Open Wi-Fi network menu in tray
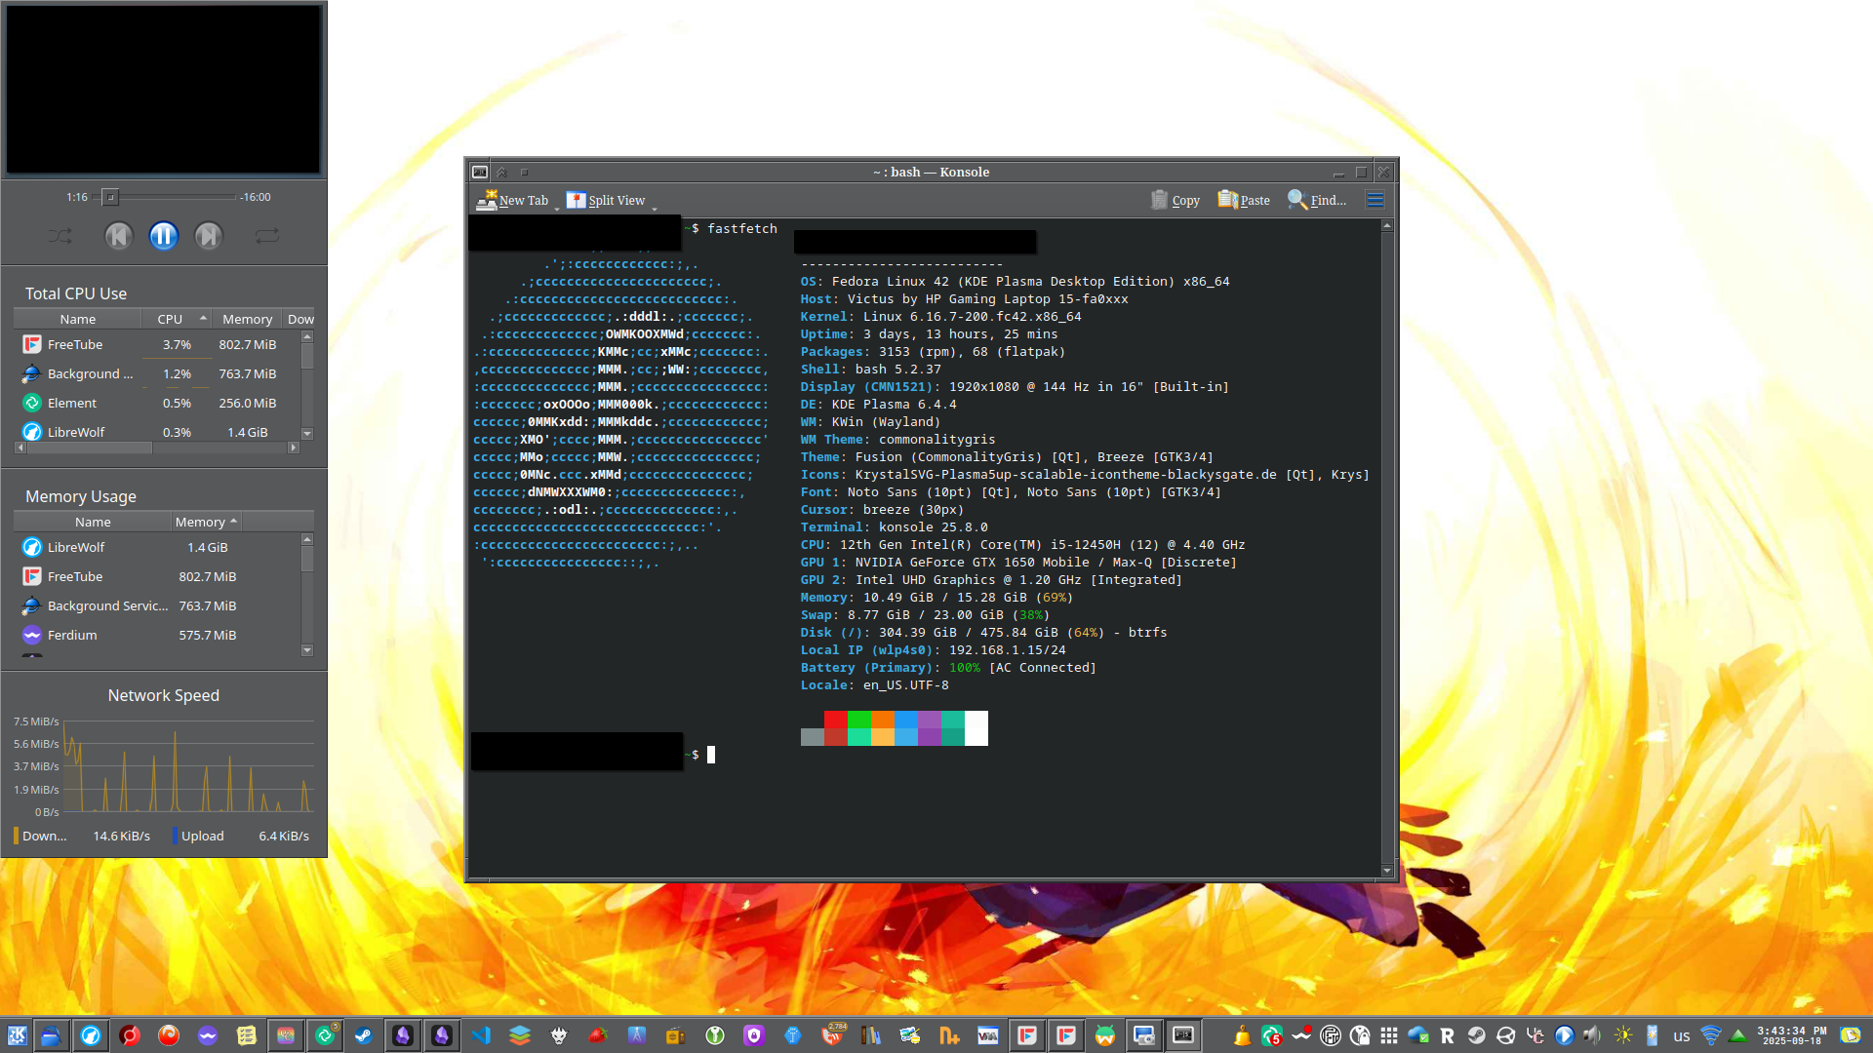The width and height of the screenshot is (1873, 1053). coord(1710,1035)
